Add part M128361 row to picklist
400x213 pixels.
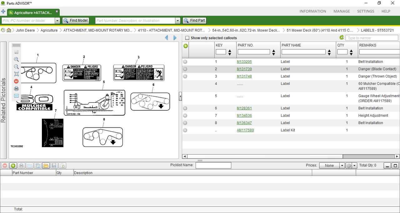click(x=185, y=108)
